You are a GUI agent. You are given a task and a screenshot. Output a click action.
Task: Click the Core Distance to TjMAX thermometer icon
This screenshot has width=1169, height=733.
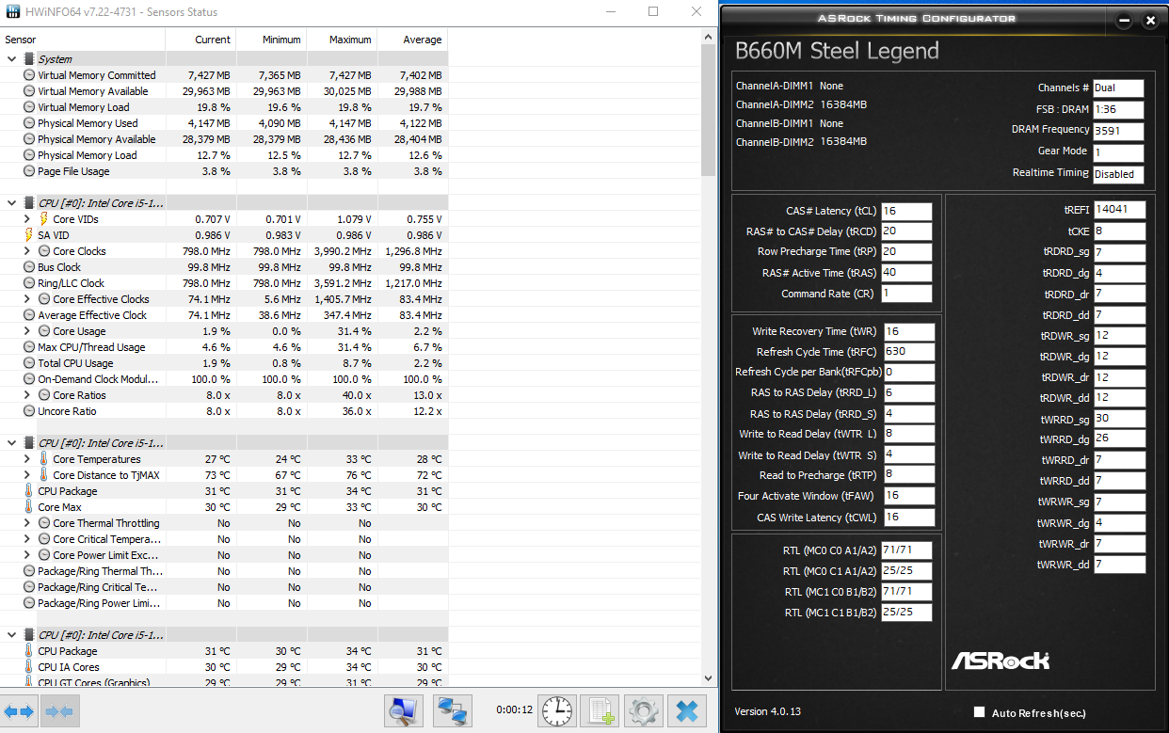(x=43, y=475)
